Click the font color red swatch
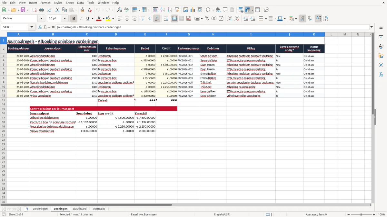Screen dimensions: 387x217 pos(99,19)
